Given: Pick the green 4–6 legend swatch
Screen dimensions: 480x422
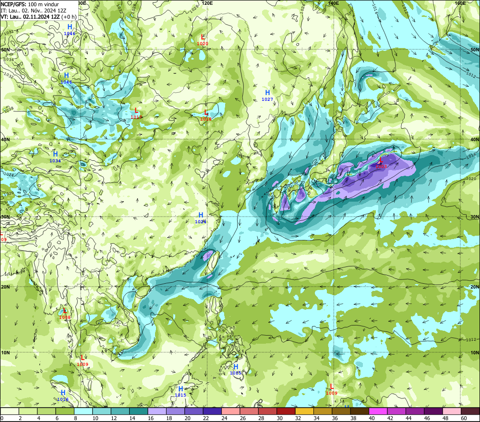Looking at the screenshot, I should coord(47,411).
